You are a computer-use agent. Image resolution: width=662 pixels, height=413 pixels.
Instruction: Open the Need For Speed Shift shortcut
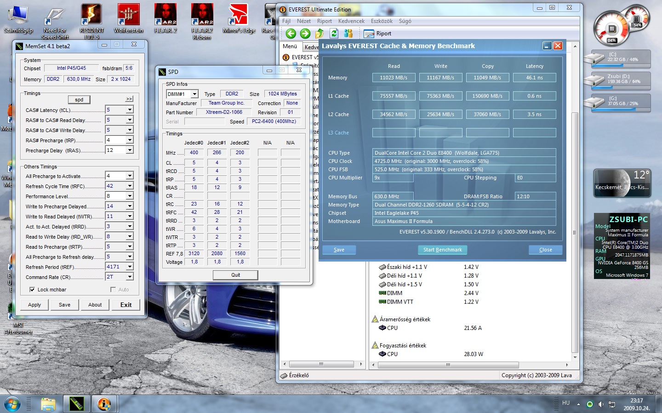click(x=55, y=22)
